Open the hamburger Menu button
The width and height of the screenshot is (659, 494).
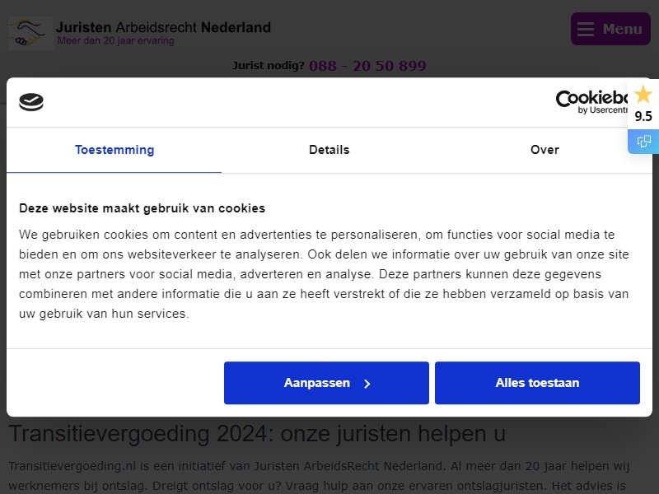click(610, 29)
